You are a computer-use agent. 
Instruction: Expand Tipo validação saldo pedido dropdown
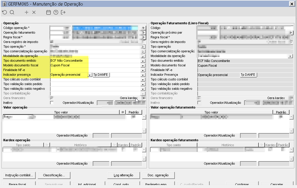[143, 84]
